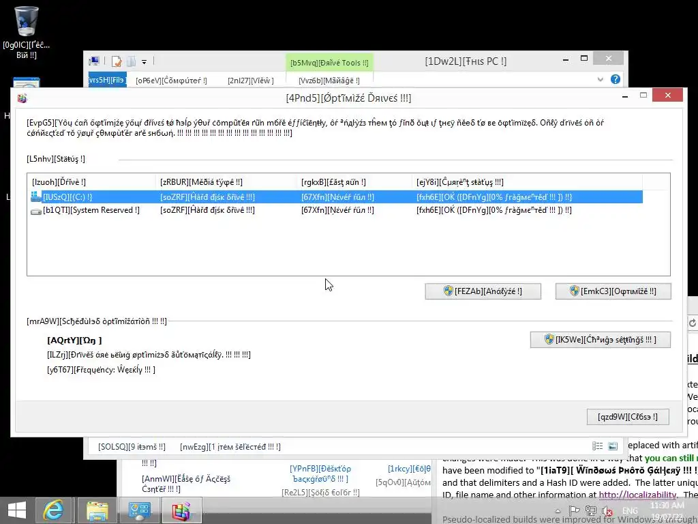The height and width of the screenshot is (524, 698).
Task: Click the muted volume tray icon
Action: click(x=607, y=511)
